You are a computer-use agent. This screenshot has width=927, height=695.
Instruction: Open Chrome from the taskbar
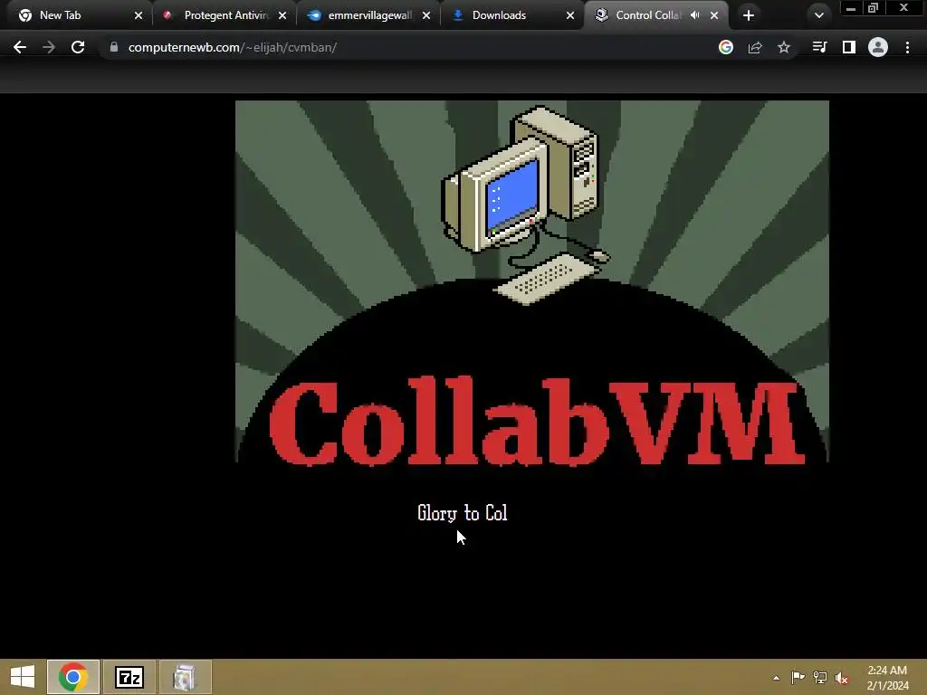click(x=73, y=677)
